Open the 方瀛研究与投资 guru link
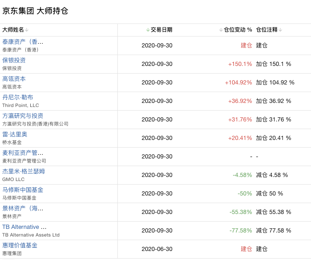This screenshot has width=311, height=260. click(23, 116)
